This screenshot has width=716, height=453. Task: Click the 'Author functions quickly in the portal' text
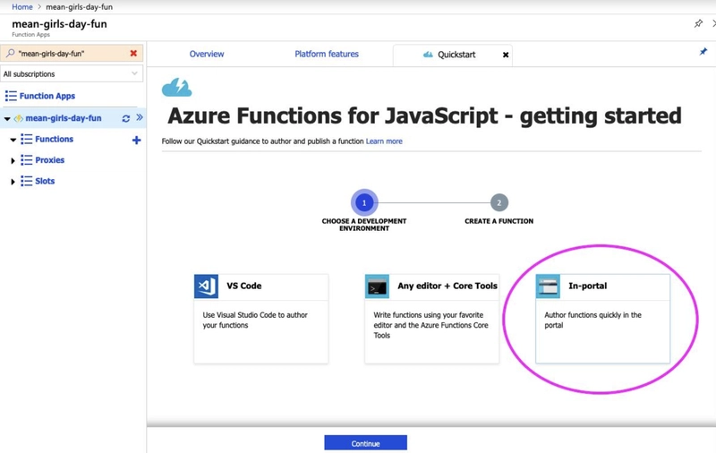pyautogui.click(x=592, y=321)
